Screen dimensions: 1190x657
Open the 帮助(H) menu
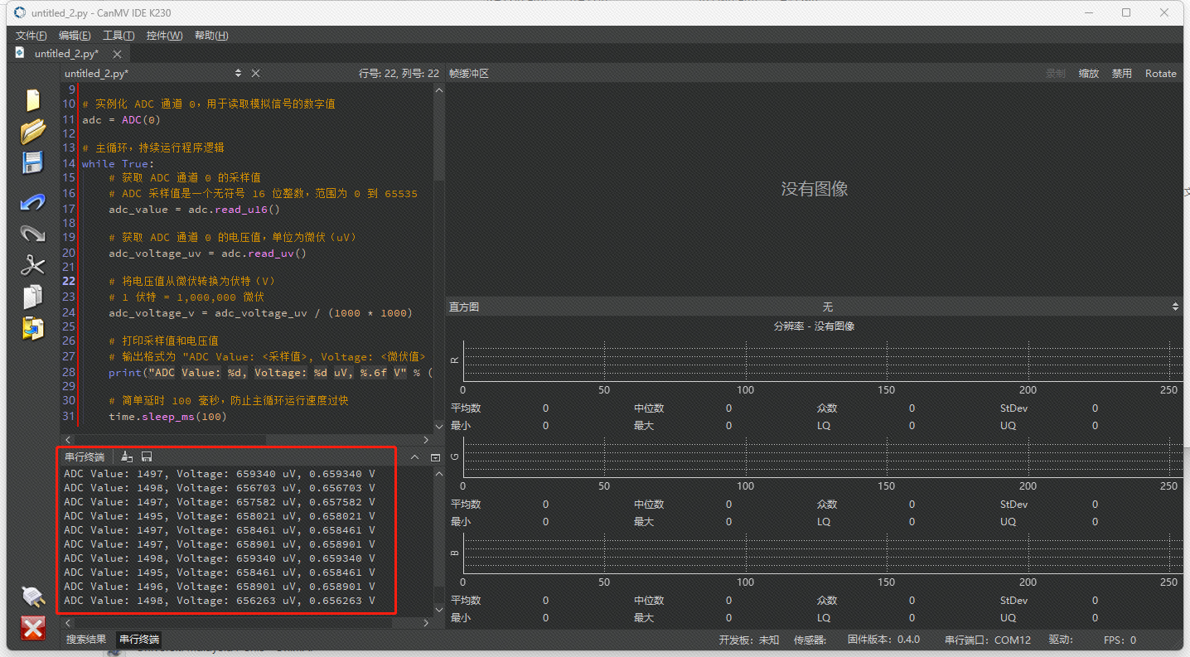[x=211, y=36]
